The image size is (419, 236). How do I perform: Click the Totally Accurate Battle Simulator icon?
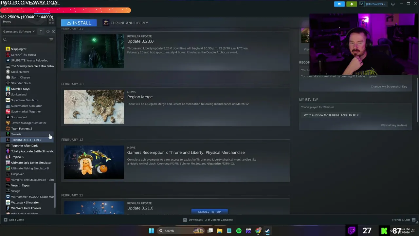pyautogui.click(x=8, y=151)
